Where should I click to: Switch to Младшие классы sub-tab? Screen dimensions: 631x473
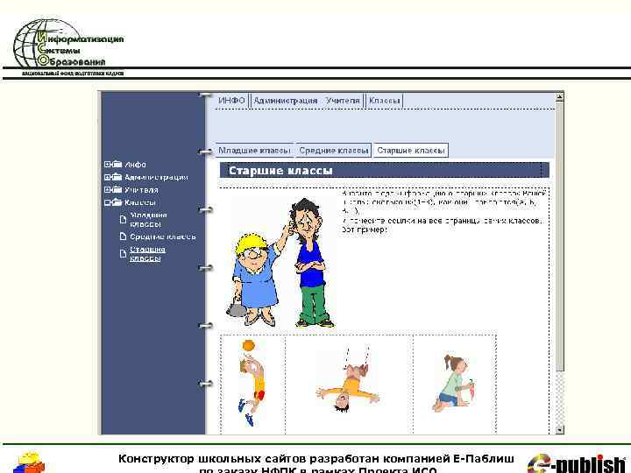(x=254, y=151)
